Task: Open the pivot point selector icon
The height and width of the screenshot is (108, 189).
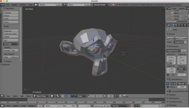Action: click(58, 96)
